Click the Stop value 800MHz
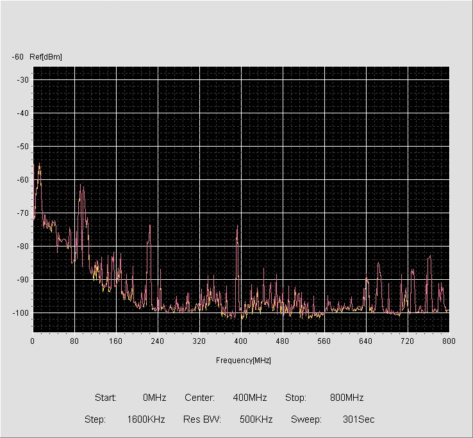The height and width of the screenshot is (438, 473). (347, 398)
